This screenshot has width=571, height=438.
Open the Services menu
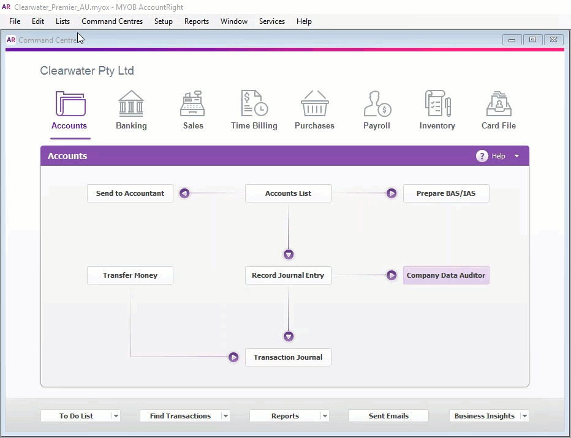(272, 21)
